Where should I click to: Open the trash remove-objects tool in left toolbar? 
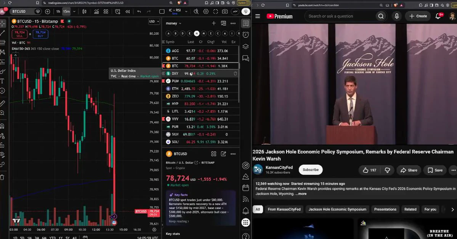[x=2, y=177]
